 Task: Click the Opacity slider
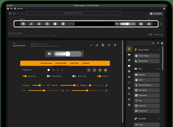tap(68, 85)
